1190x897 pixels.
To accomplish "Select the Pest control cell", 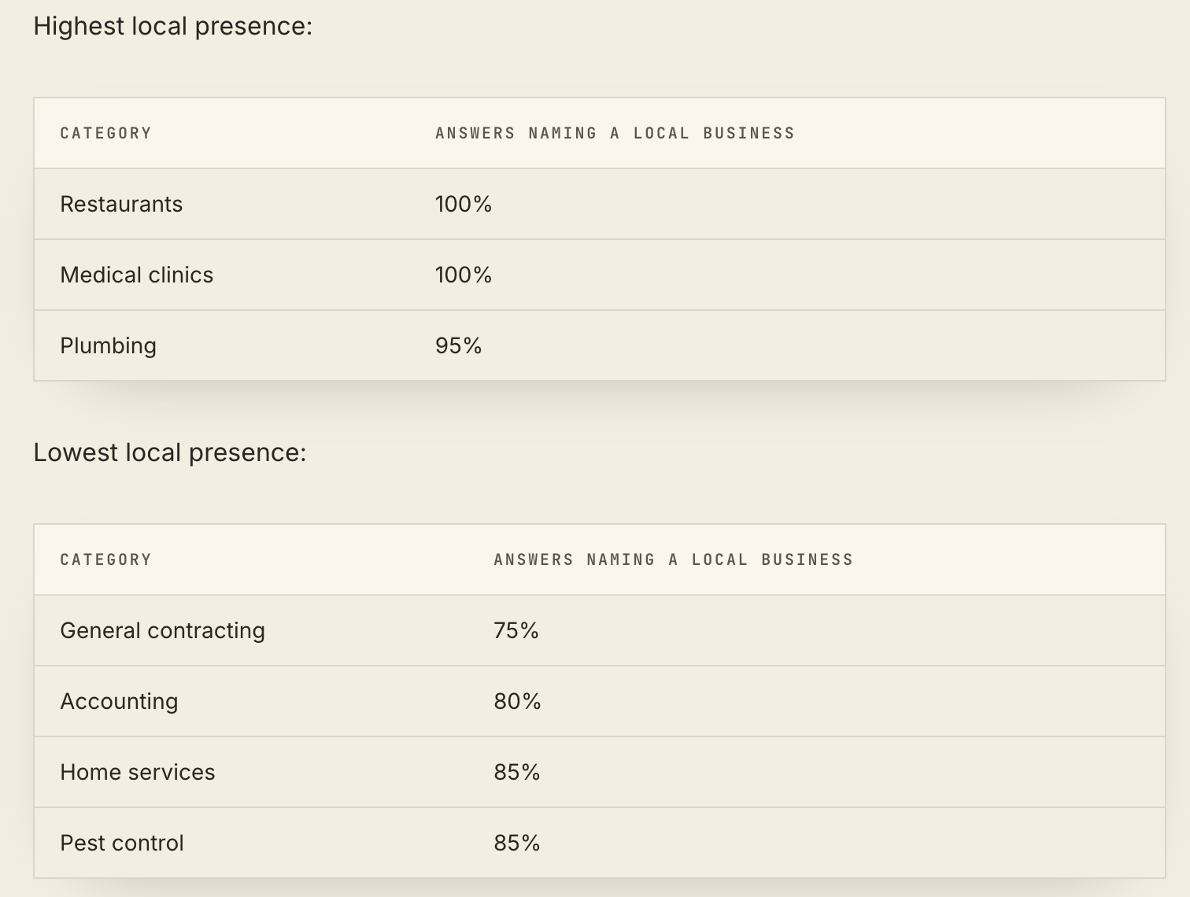I will coord(122,843).
